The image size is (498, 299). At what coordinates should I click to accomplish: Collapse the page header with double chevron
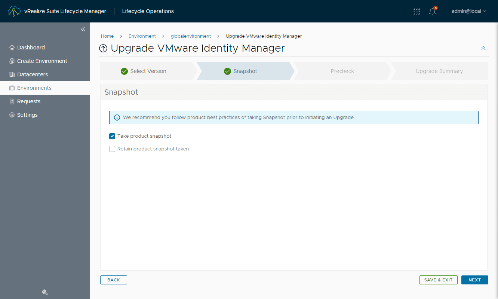point(483,48)
